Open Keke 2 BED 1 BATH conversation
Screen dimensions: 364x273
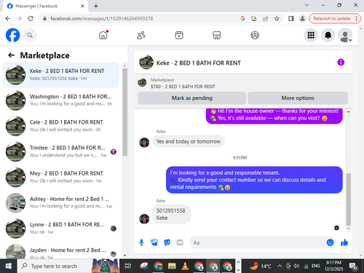(x=61, y=75)
